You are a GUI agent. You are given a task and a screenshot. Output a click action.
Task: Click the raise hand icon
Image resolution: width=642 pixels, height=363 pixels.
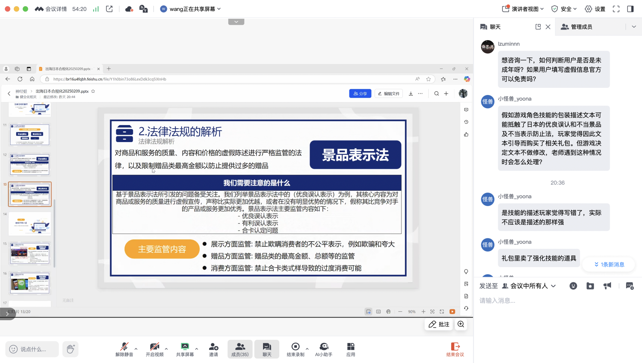(70, 349)
